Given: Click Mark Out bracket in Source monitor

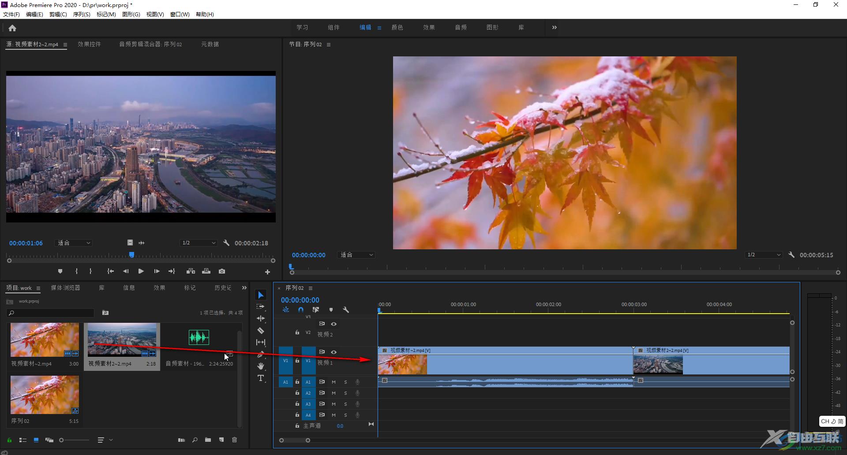Looking at the screenshot, I should pos(90,271).
